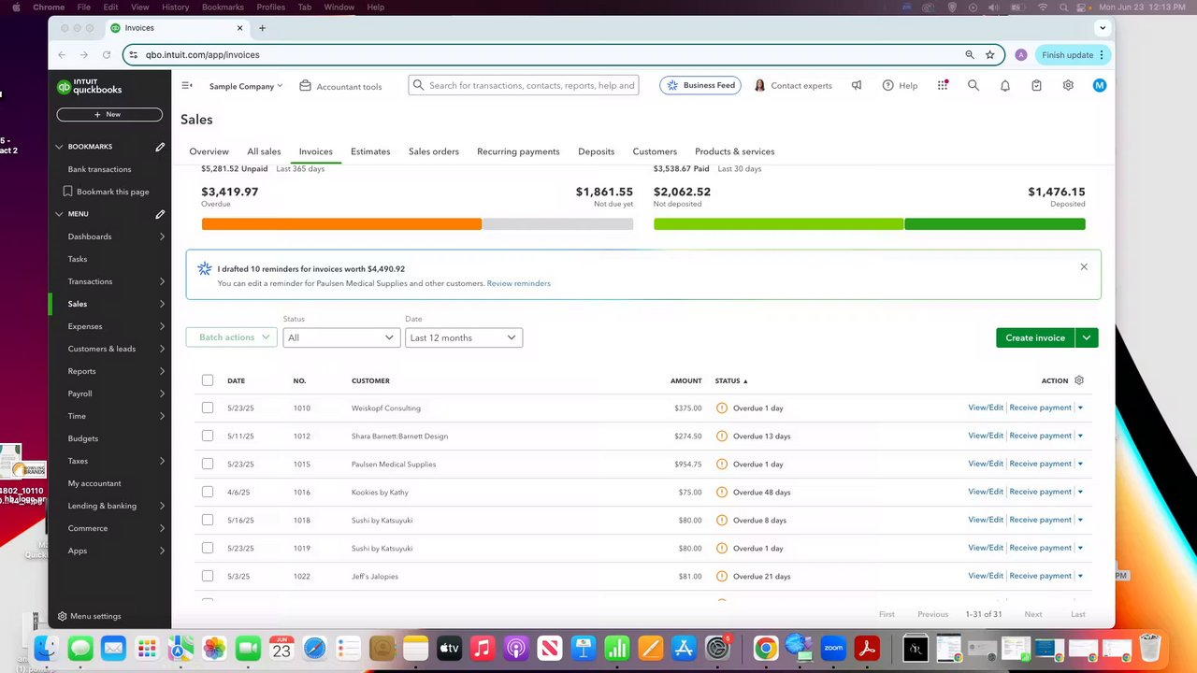Open the notifications bell icon
1197x673 pixels.
(x=1005, y=85)
